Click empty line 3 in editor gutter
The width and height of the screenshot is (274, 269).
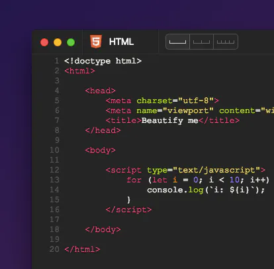click(x=57, y=81)
